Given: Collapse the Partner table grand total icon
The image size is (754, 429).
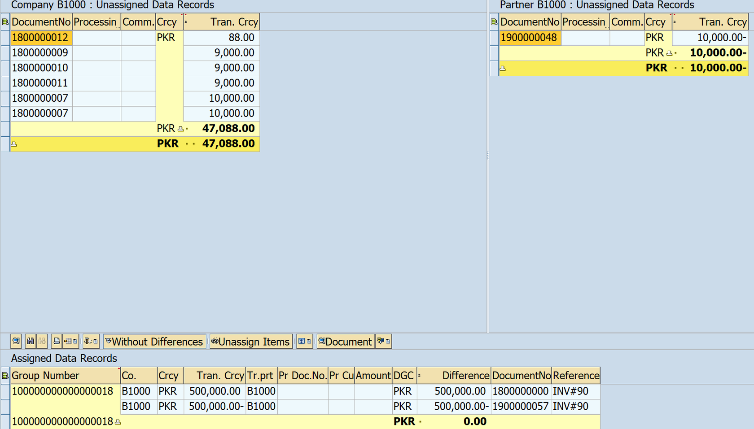Looking at the screenshot, I should (503, 69).
